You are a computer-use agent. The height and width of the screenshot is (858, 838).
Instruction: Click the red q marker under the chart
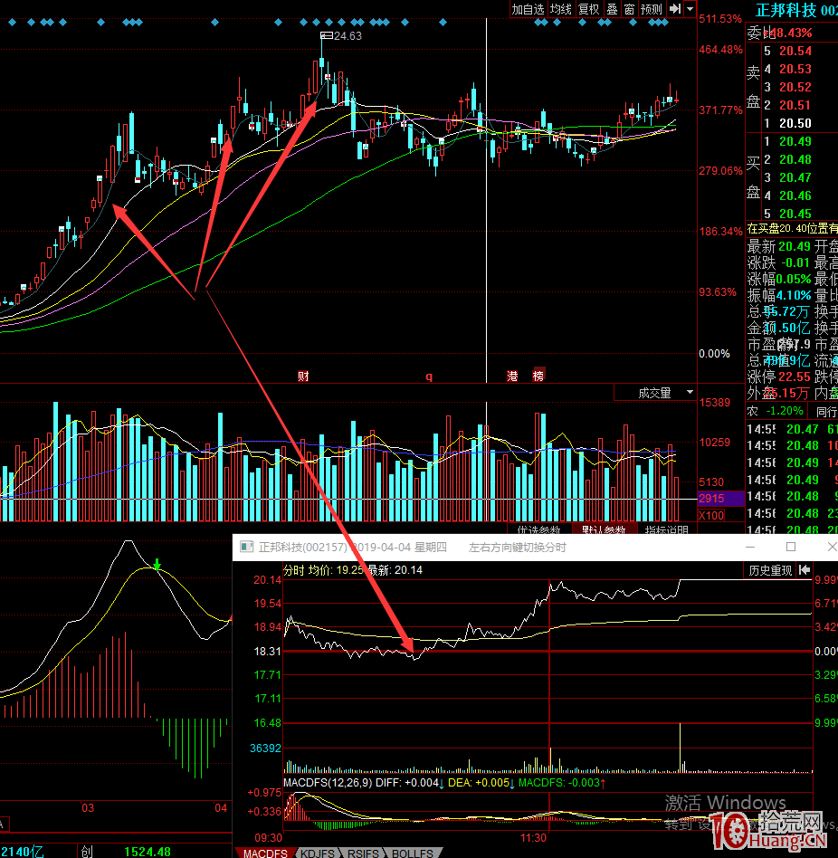(429, 377)
